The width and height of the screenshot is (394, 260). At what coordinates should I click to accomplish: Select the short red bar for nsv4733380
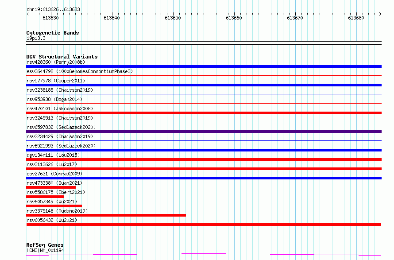tap(51, 187)
